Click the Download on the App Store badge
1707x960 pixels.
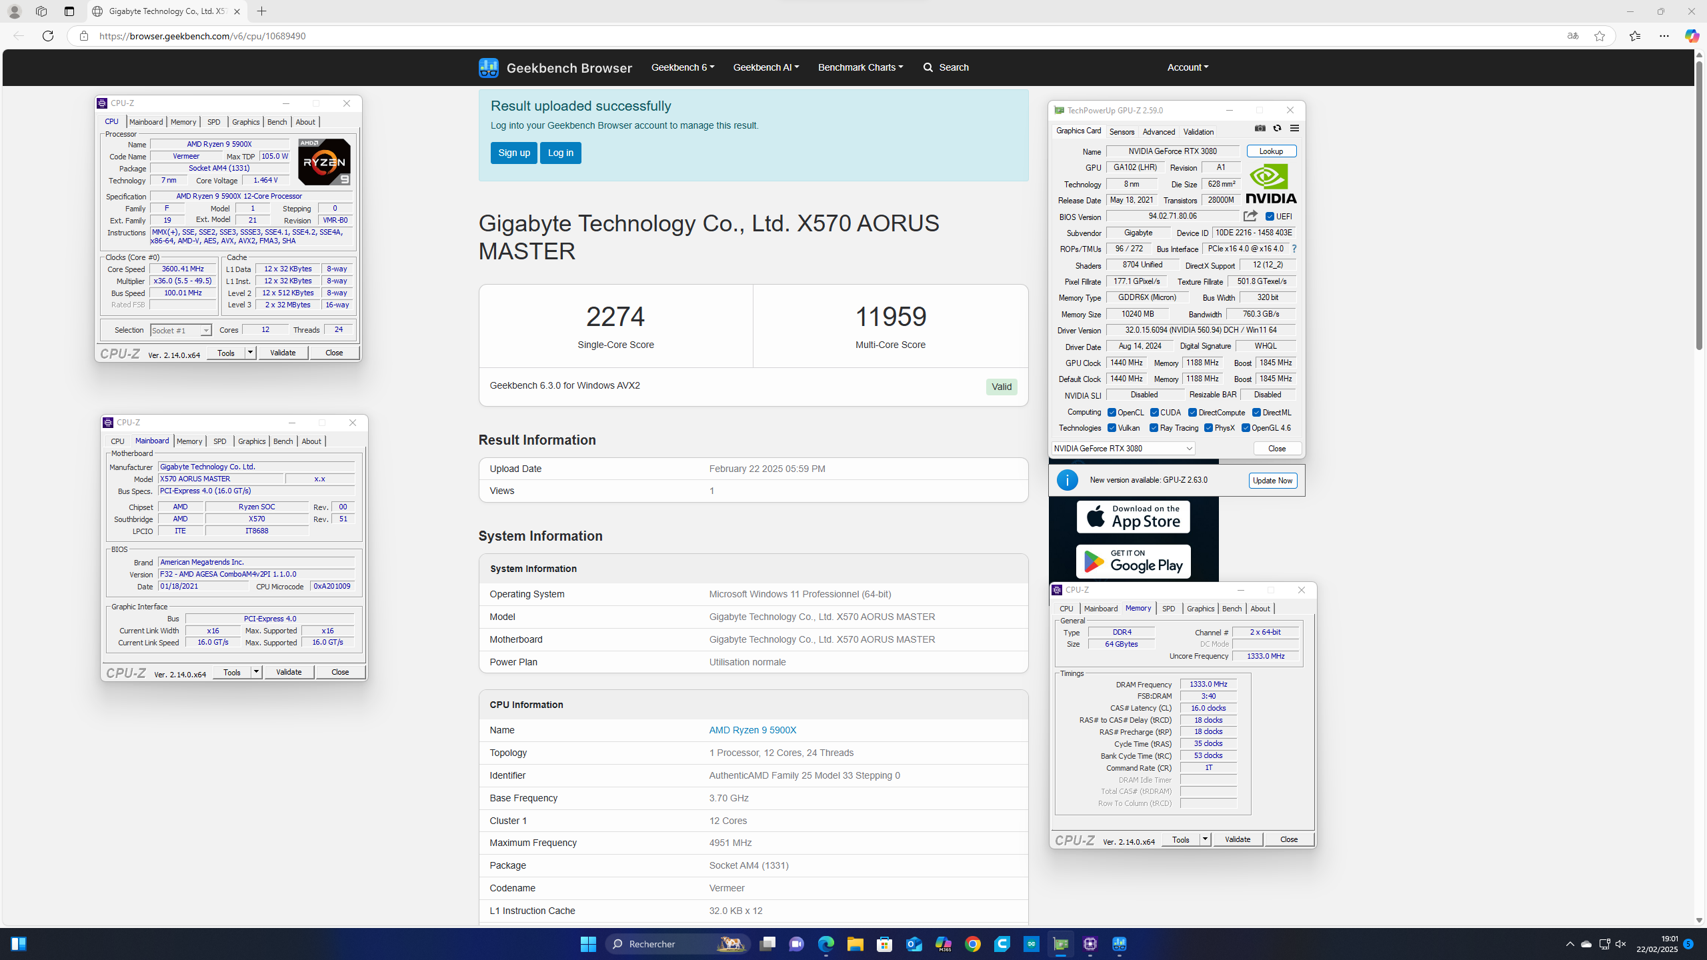(1133, 517)
